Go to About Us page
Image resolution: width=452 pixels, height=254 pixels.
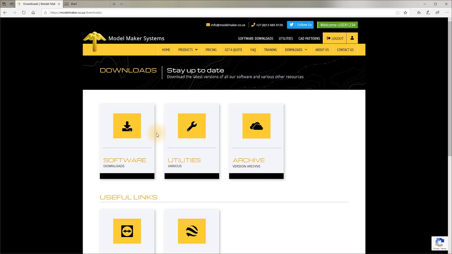coord(322,50)
